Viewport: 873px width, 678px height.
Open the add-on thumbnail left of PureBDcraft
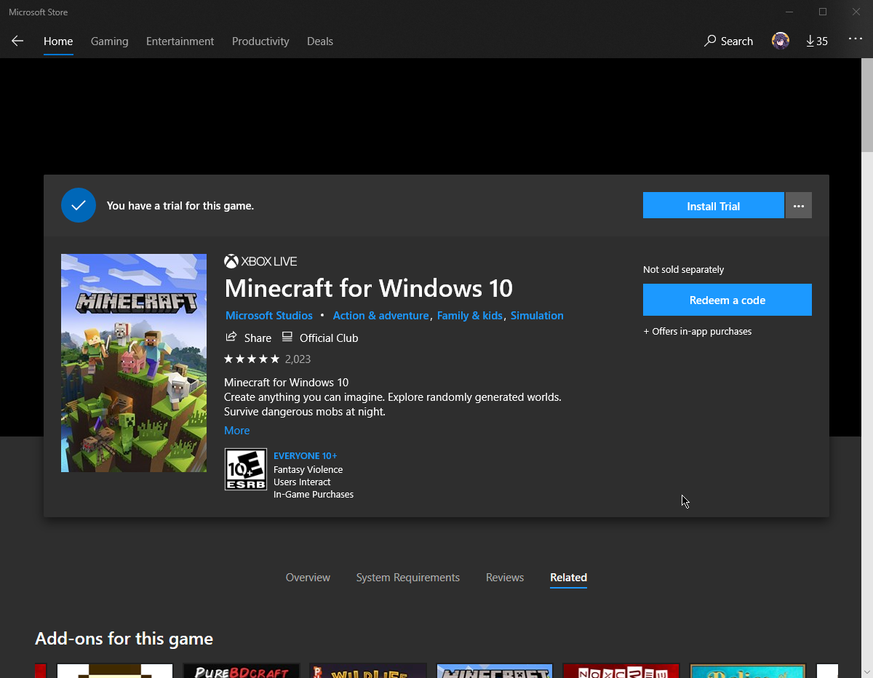(x=115, y=671)
